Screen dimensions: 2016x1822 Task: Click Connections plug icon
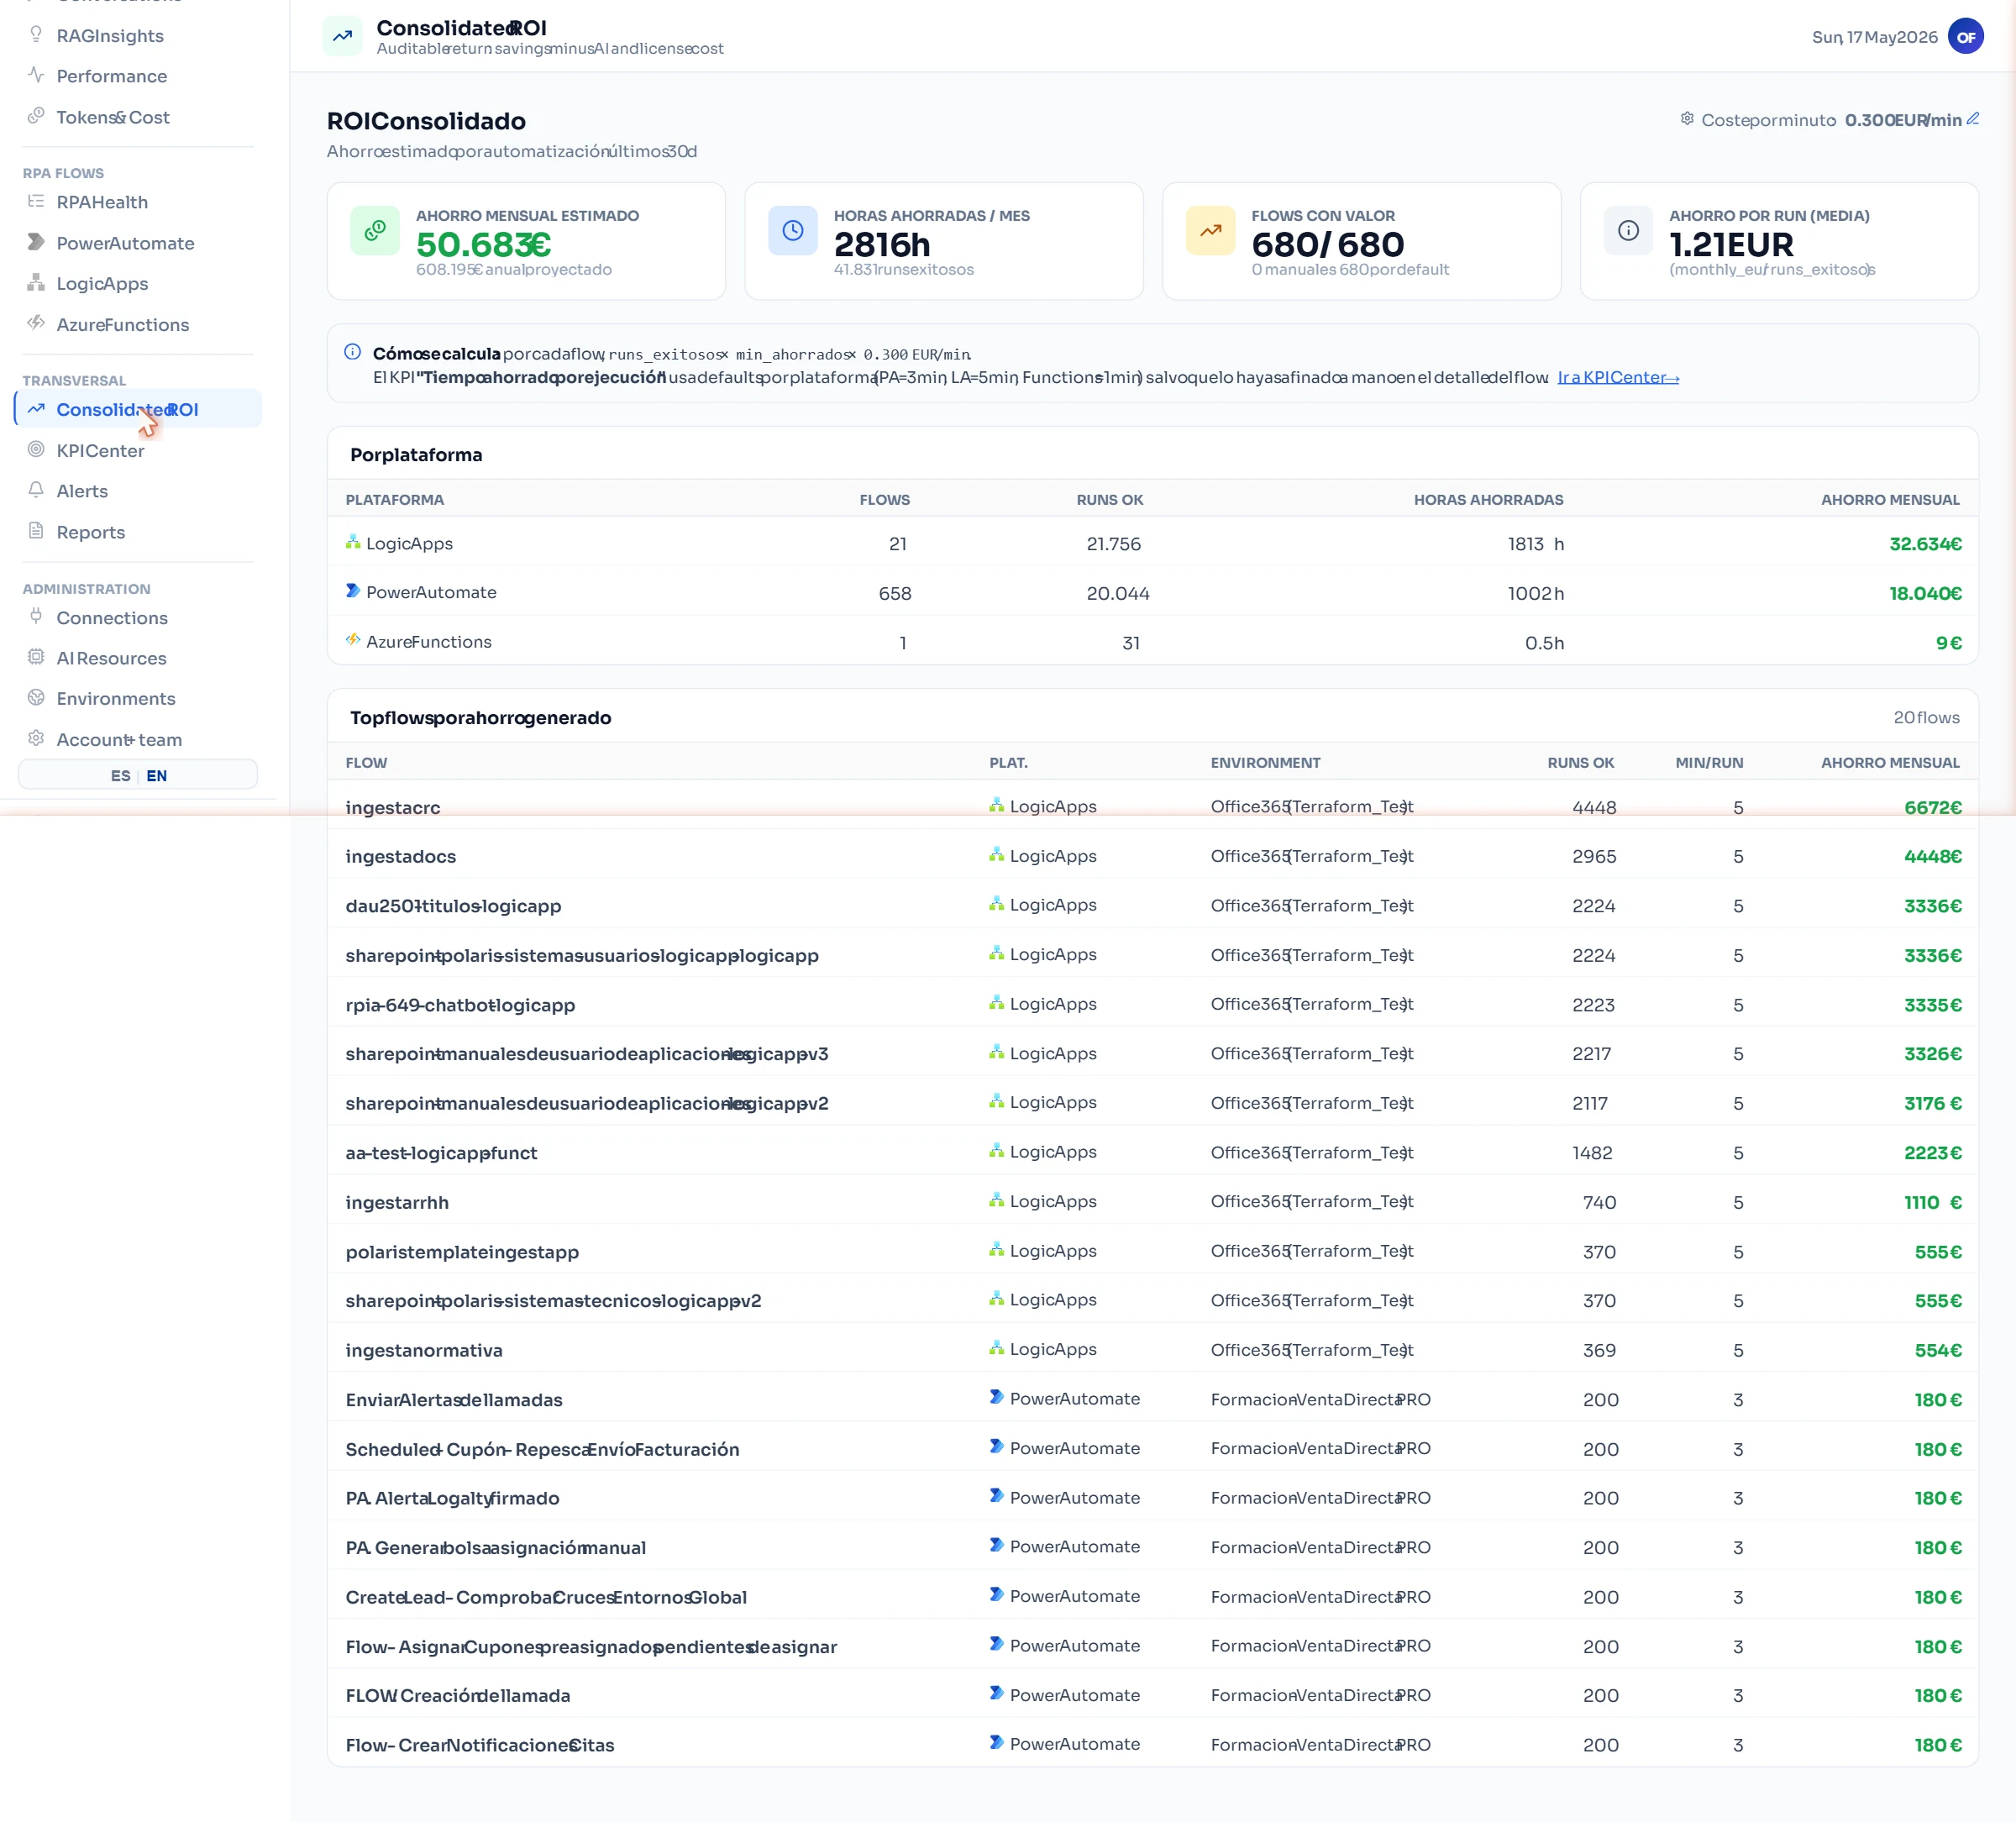(36, 617)
